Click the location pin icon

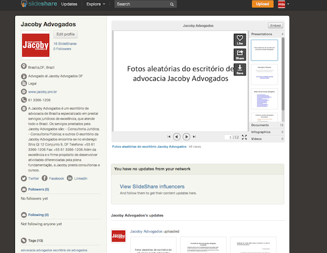coord(24,67)
